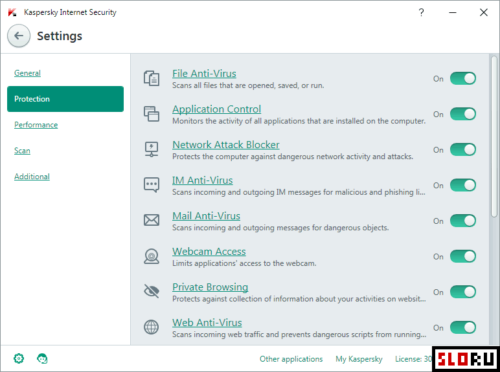Open support via the agent face icon
This screenshot has width=500, height=372.
tap(42, 358)
